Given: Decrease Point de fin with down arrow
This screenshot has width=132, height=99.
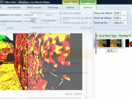Looking at the screenshot, I should click(128, 24).
